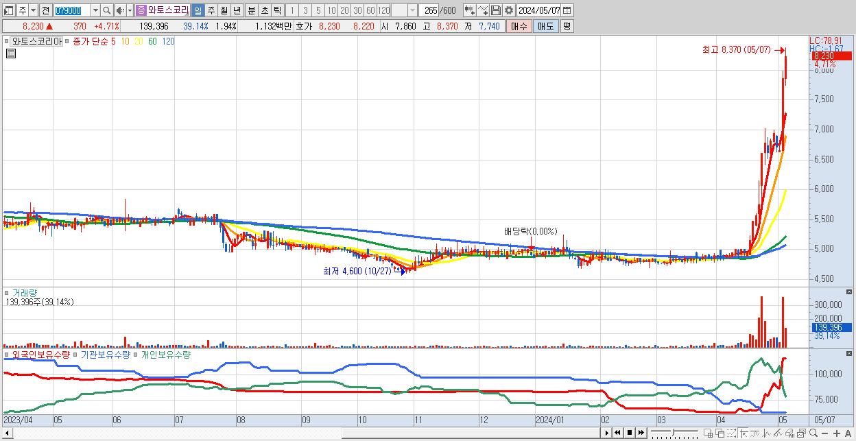Open the 주 market type dropdown arrow

click(34, 10)
